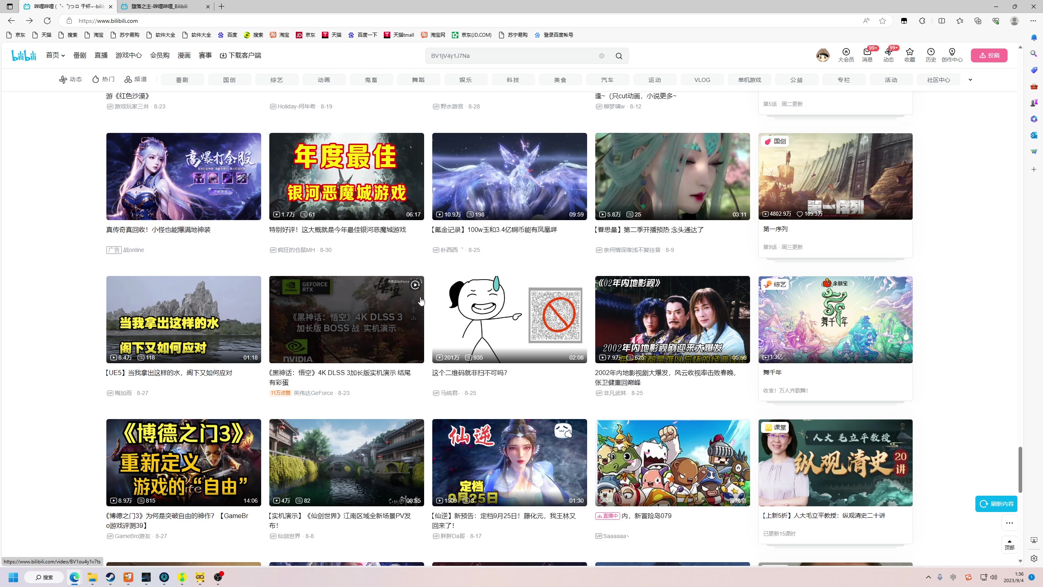Click the search magnifier icon
This screenshot has width=1043, height=587.
coord(619,56)
